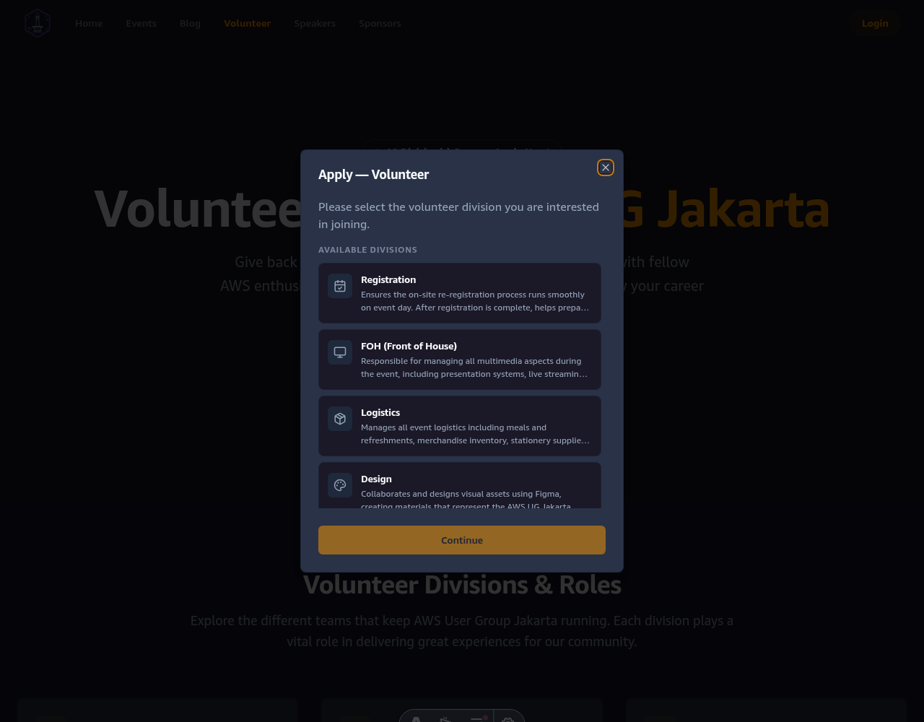Click the calendar icon beside Registration
Viewport: 924px width, 722px height.
(340, 286)
